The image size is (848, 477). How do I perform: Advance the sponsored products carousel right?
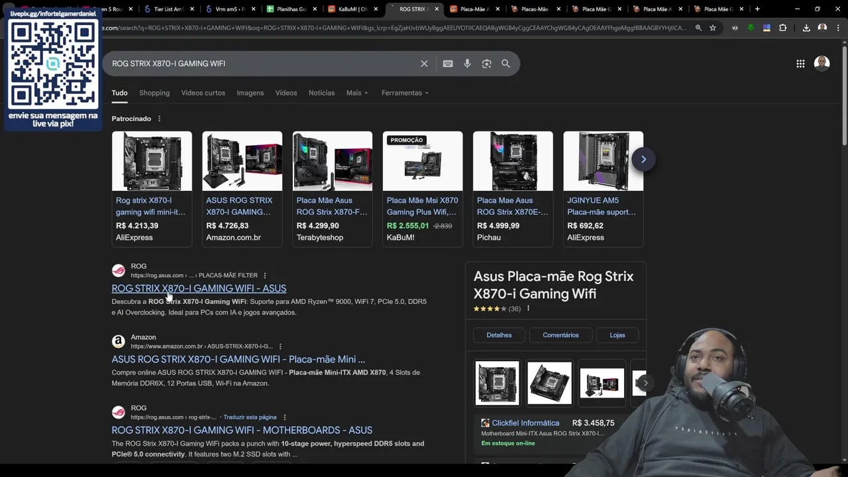click(643, 159)
